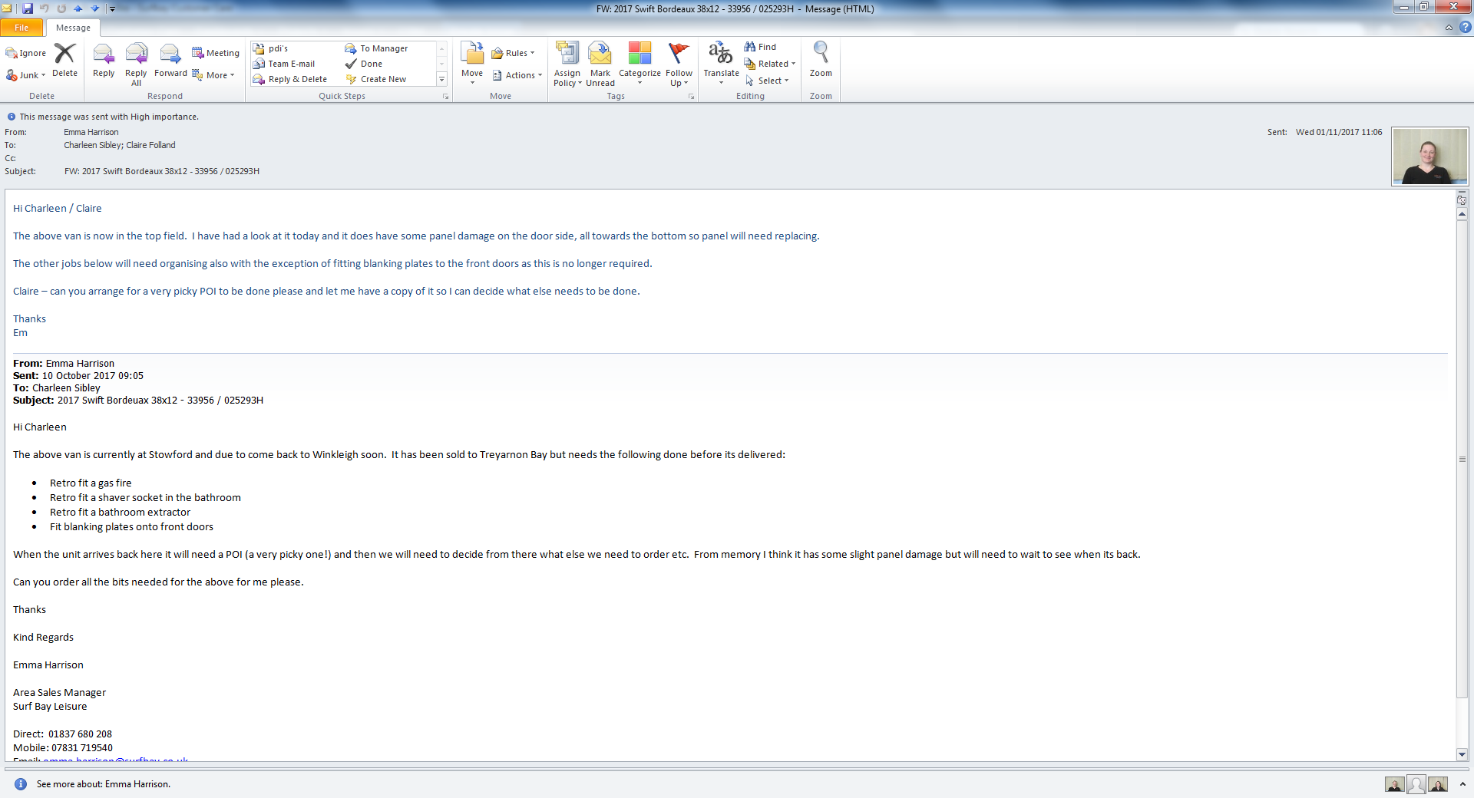Reply with a Meeting request
Screen dimensions: 1474x798
[216, 53]
